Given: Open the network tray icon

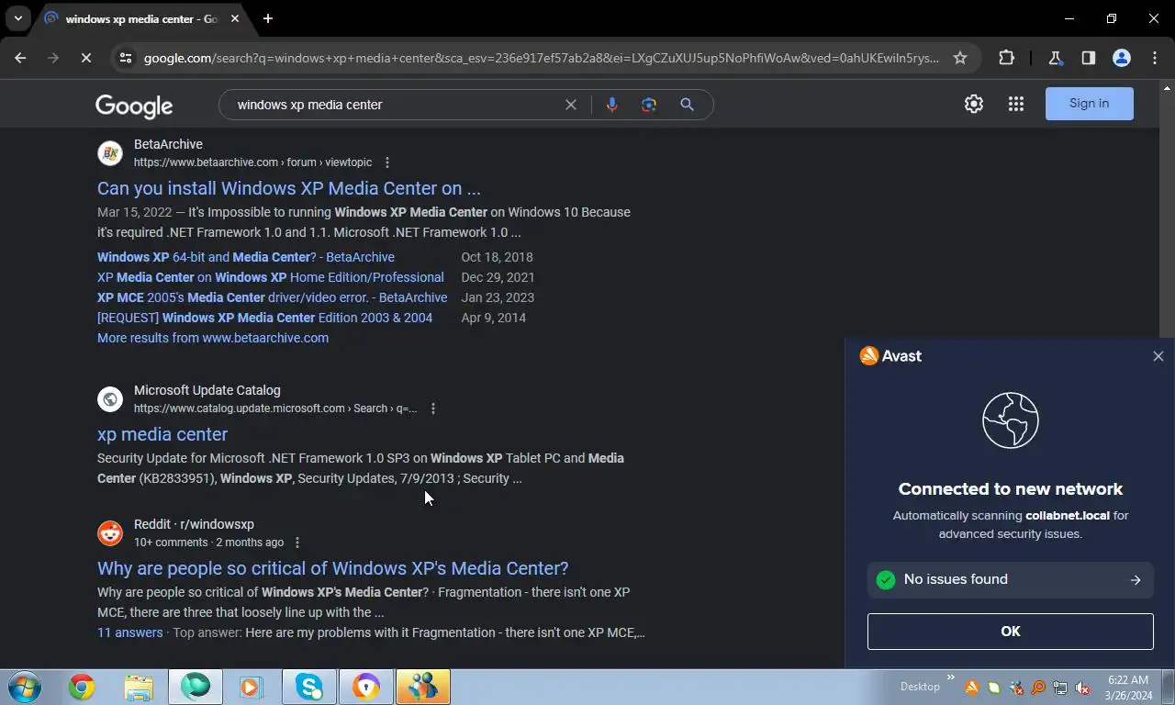Looking at the screenshot, I should click(1060, 688).
